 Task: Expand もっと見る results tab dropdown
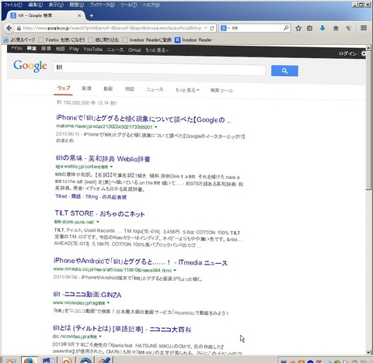coord(187,90)
